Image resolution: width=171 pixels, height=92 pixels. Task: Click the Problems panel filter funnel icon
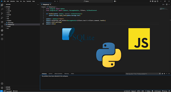coord(160,74)
